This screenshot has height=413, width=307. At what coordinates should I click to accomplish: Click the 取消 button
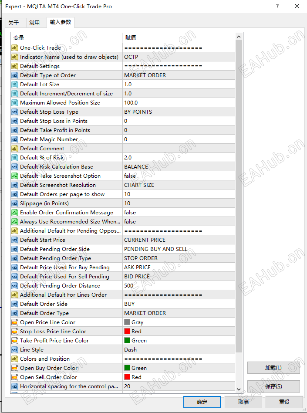pyautogui.click(x=243, y=402)
